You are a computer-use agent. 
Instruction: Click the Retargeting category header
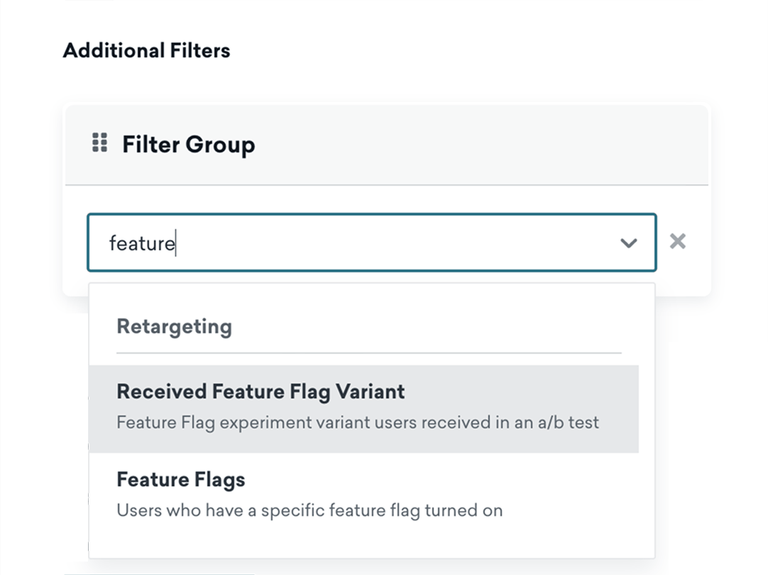(x=174, y=327)
